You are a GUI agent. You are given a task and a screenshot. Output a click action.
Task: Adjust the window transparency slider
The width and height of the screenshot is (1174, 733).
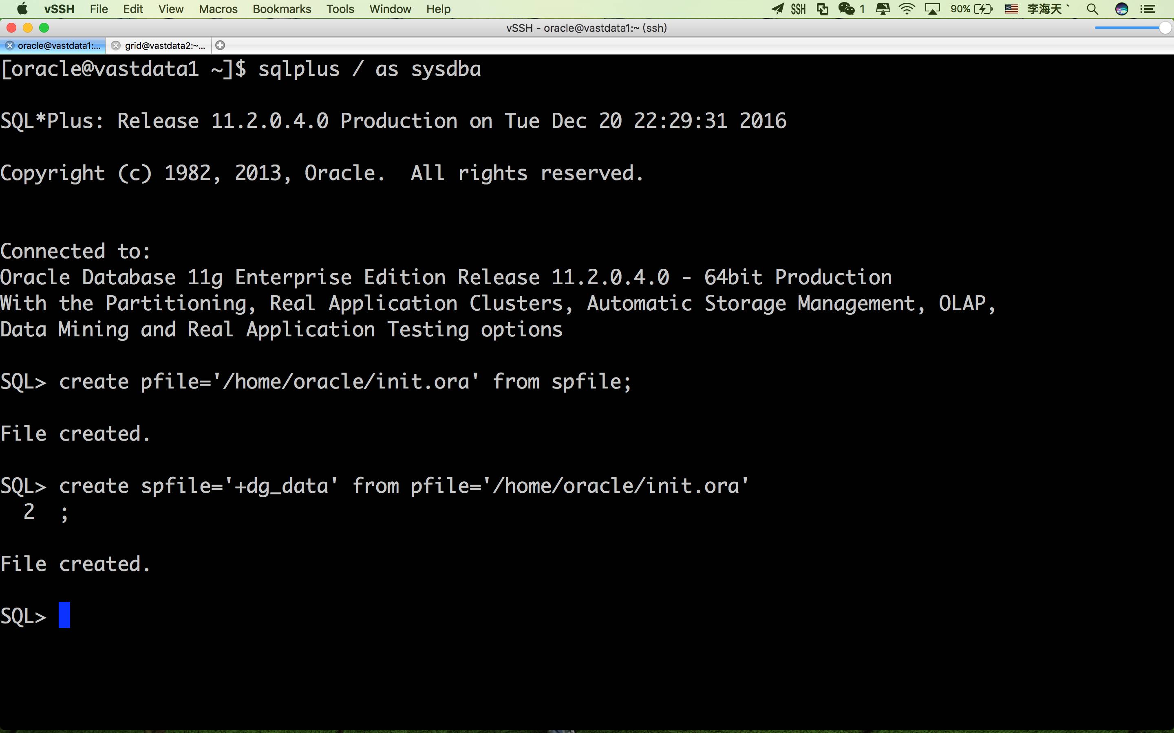click(x=1132, y=28)
